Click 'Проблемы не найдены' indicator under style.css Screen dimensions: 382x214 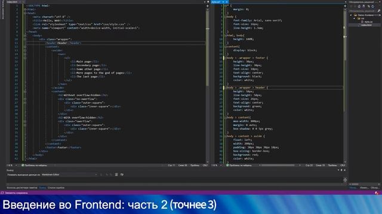[239, 165]
